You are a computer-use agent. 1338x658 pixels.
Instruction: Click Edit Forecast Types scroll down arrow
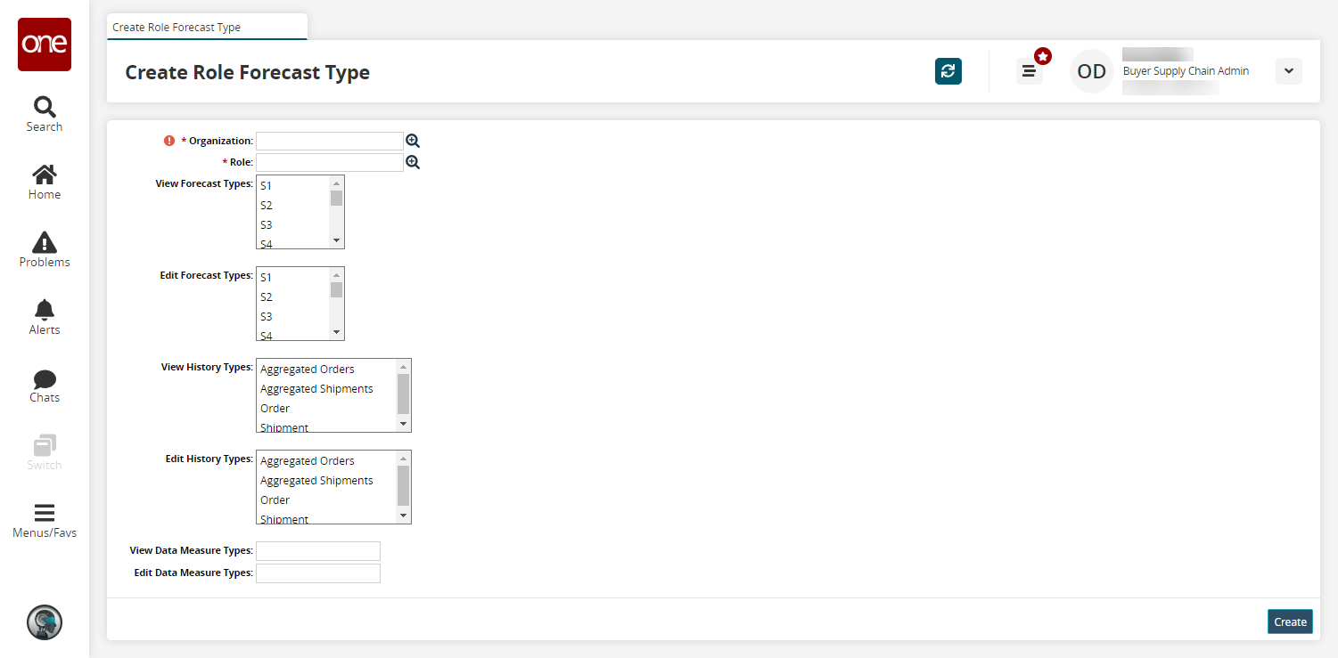(336, 332)
